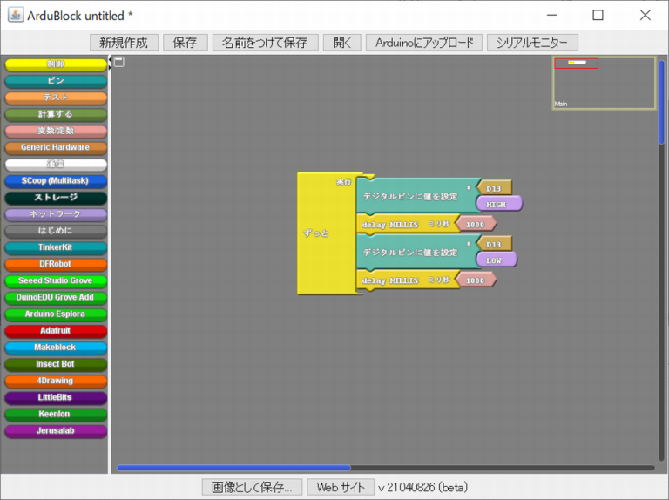This screenshot has height=500, width=669.
Task: Click the 新規作成 button
Action: pyautogui.click(x=124, y=42)
